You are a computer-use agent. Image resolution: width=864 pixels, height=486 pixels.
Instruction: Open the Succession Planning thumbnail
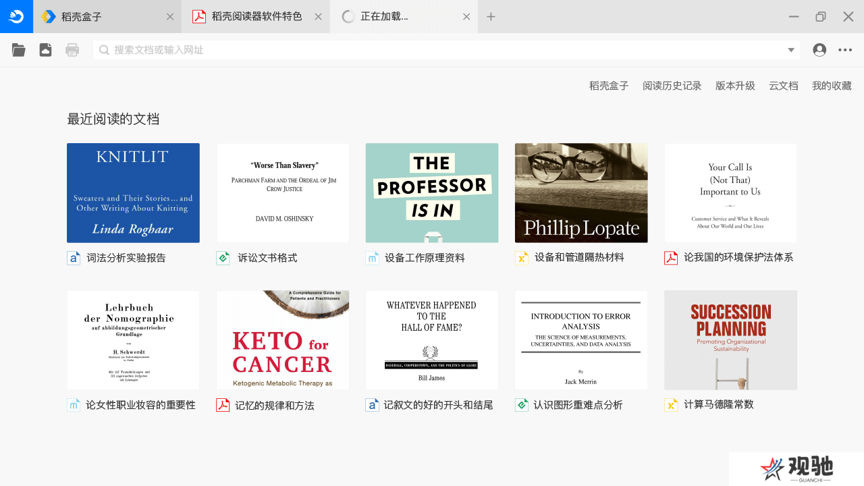[x=730, y=340]
